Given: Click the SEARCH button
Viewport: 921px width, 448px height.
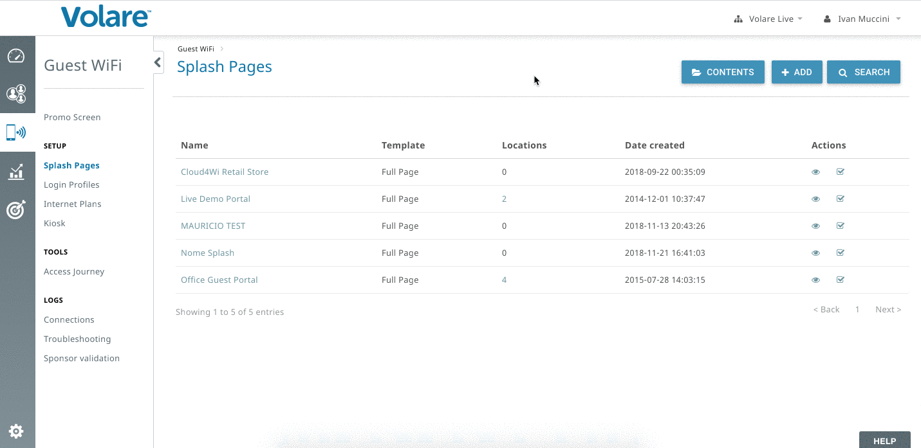Looking at the screenshot, I should [x=864, y=72].
